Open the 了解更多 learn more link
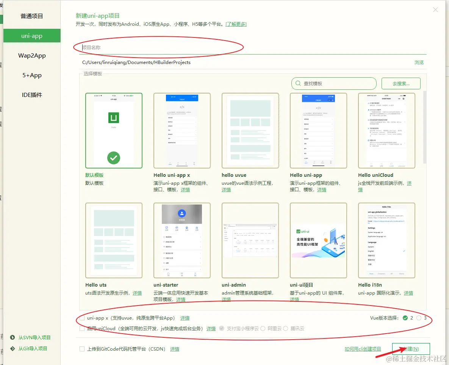 click(236, 24)
